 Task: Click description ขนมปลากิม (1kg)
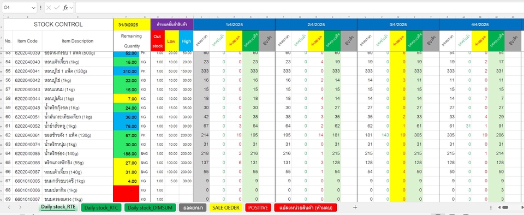(x=61, y=190)
